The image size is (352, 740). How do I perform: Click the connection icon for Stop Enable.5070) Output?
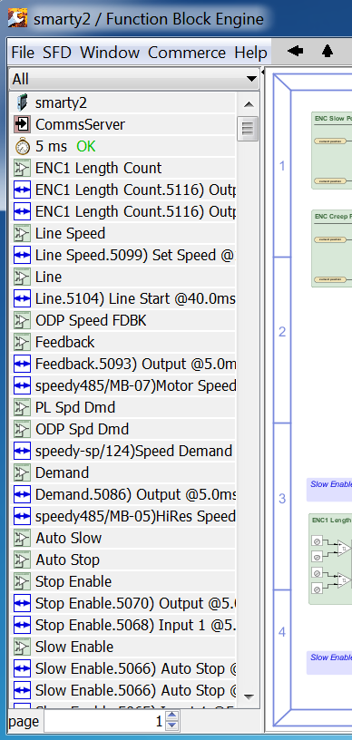(x=22, y=603)
